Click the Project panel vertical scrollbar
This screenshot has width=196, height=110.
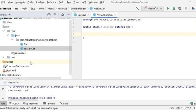click(x=71, y=47)
